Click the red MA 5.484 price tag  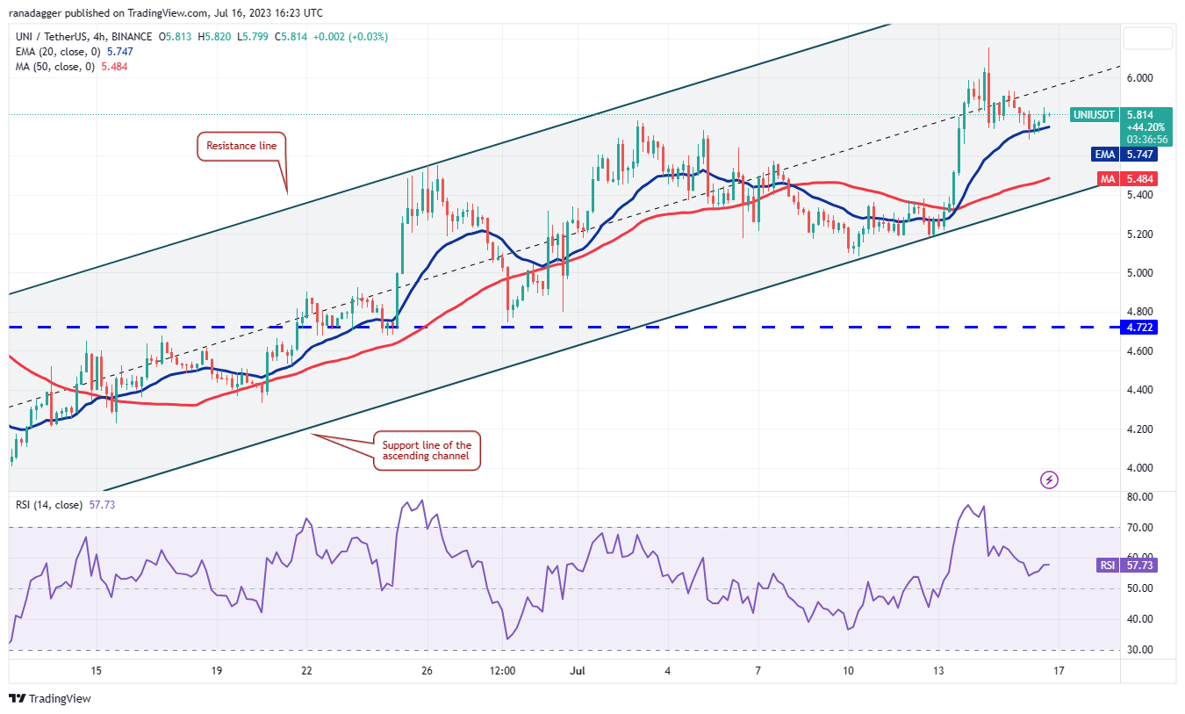(1139, 178)
